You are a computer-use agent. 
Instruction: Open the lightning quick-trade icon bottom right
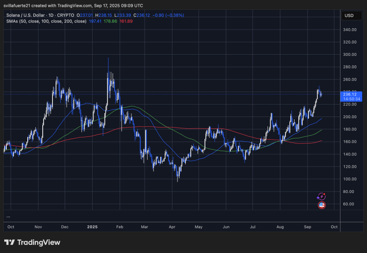321,196
